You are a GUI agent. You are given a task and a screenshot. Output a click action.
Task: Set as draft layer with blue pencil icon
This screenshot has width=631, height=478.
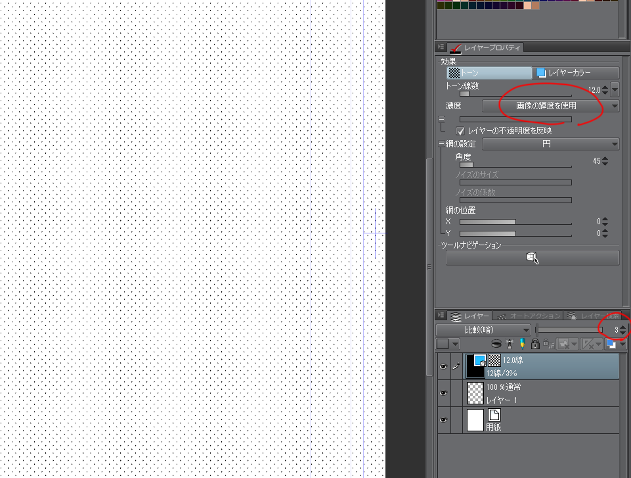(x=523, y=344)
